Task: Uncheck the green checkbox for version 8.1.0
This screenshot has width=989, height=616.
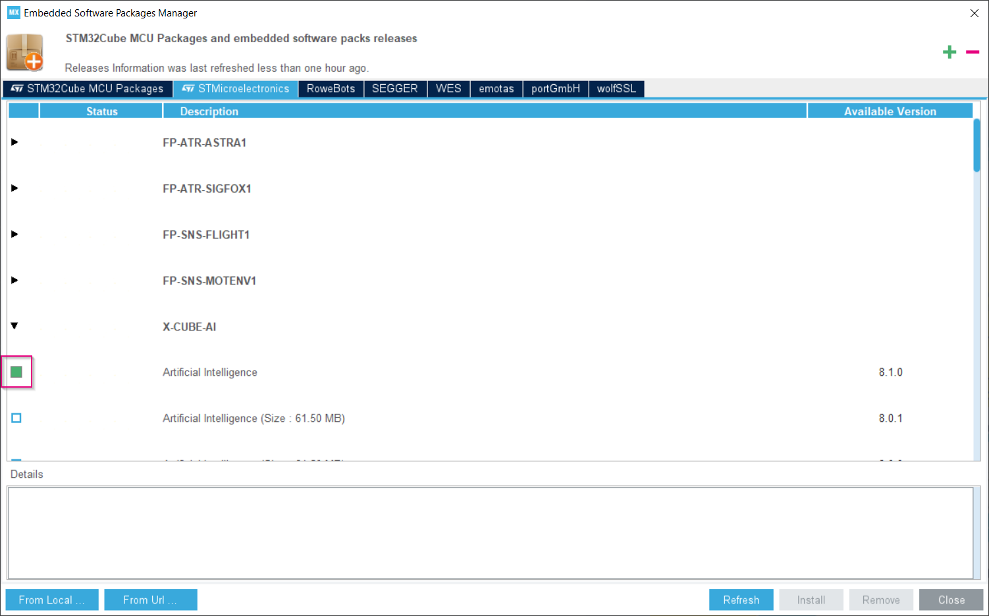Action: click(x=16, y=372)
